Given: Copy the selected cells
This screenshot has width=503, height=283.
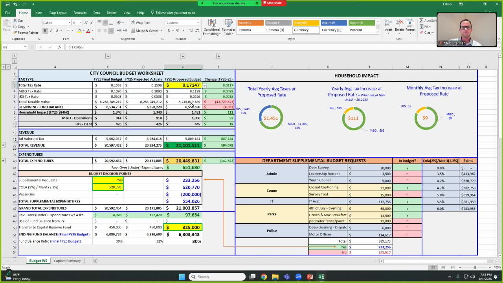Looking at the screenshot, I should tap(19, 27).
